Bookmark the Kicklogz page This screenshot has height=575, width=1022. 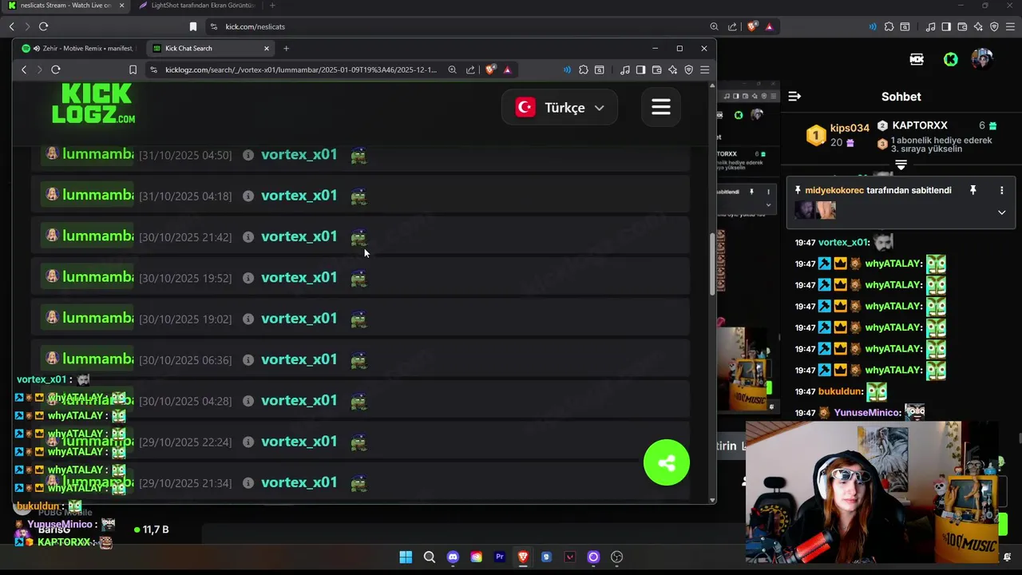tap(133, 69)
